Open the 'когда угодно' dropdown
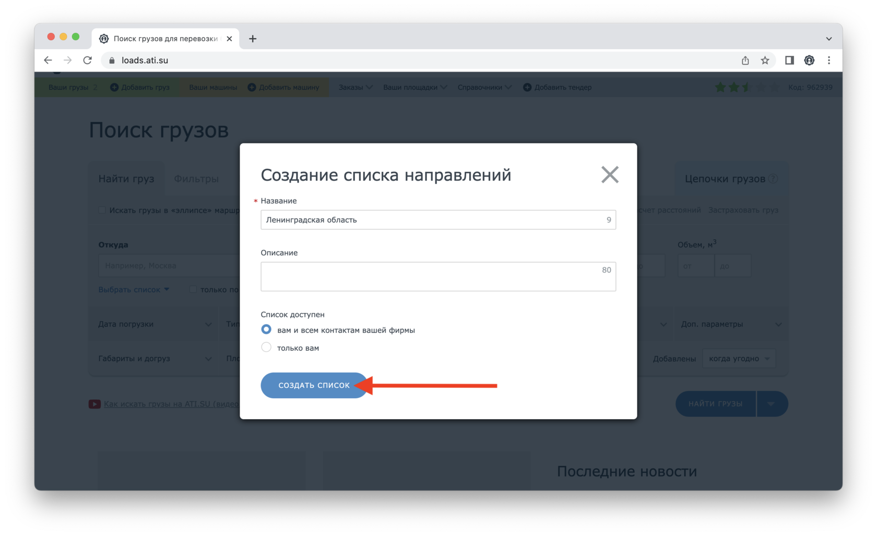This screenshot has width=877, height=536. pyautogui.click(x=739, y=359)
